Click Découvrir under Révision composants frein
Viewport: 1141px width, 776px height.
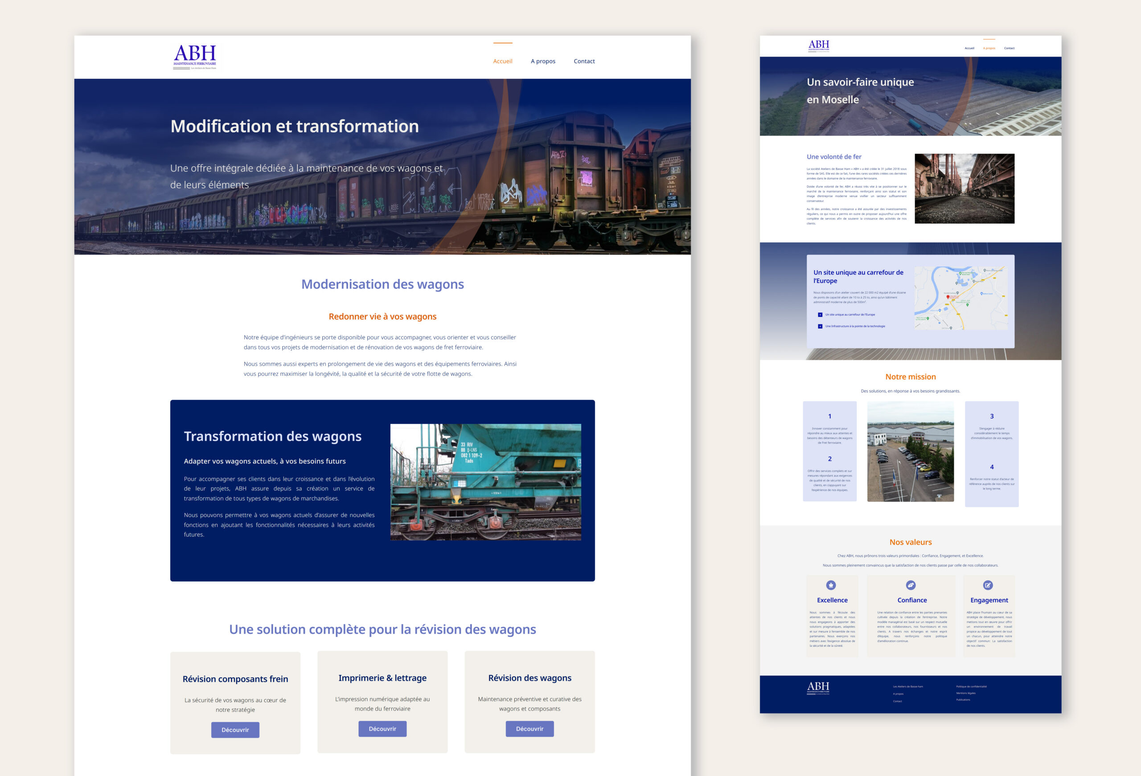(235, 730)
